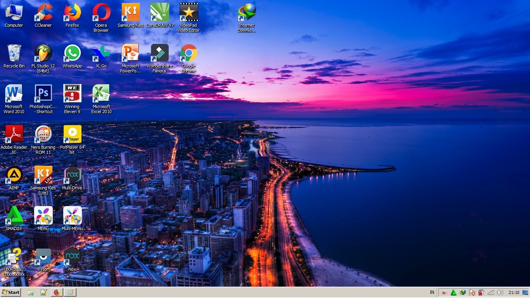Click the AIMP player shortcut

14,175
